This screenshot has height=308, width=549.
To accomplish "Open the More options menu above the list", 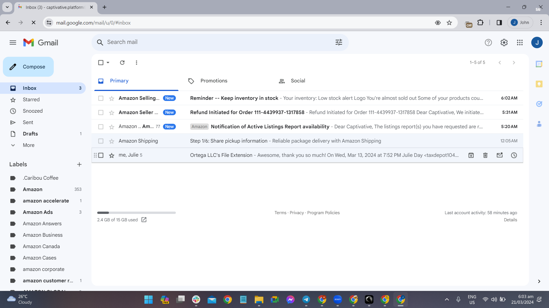I will 136,62.
